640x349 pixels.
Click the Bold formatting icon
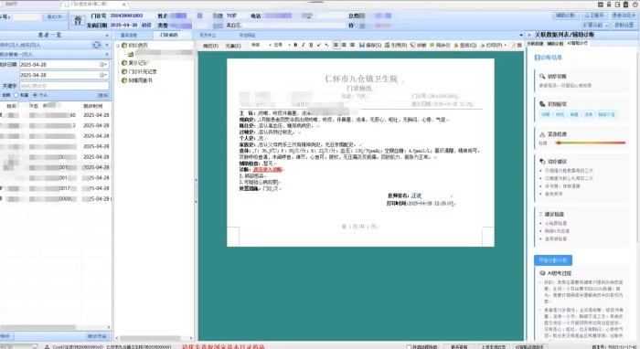[295, 45]
